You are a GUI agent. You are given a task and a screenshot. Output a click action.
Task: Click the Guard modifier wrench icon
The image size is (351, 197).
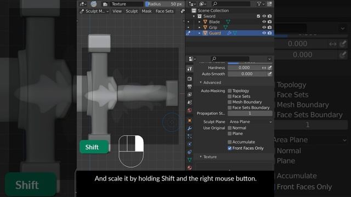pos(229,33)
